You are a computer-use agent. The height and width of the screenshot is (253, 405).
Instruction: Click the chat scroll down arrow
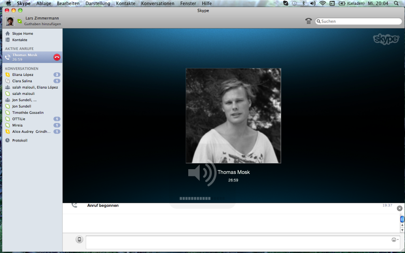(402, 230)
